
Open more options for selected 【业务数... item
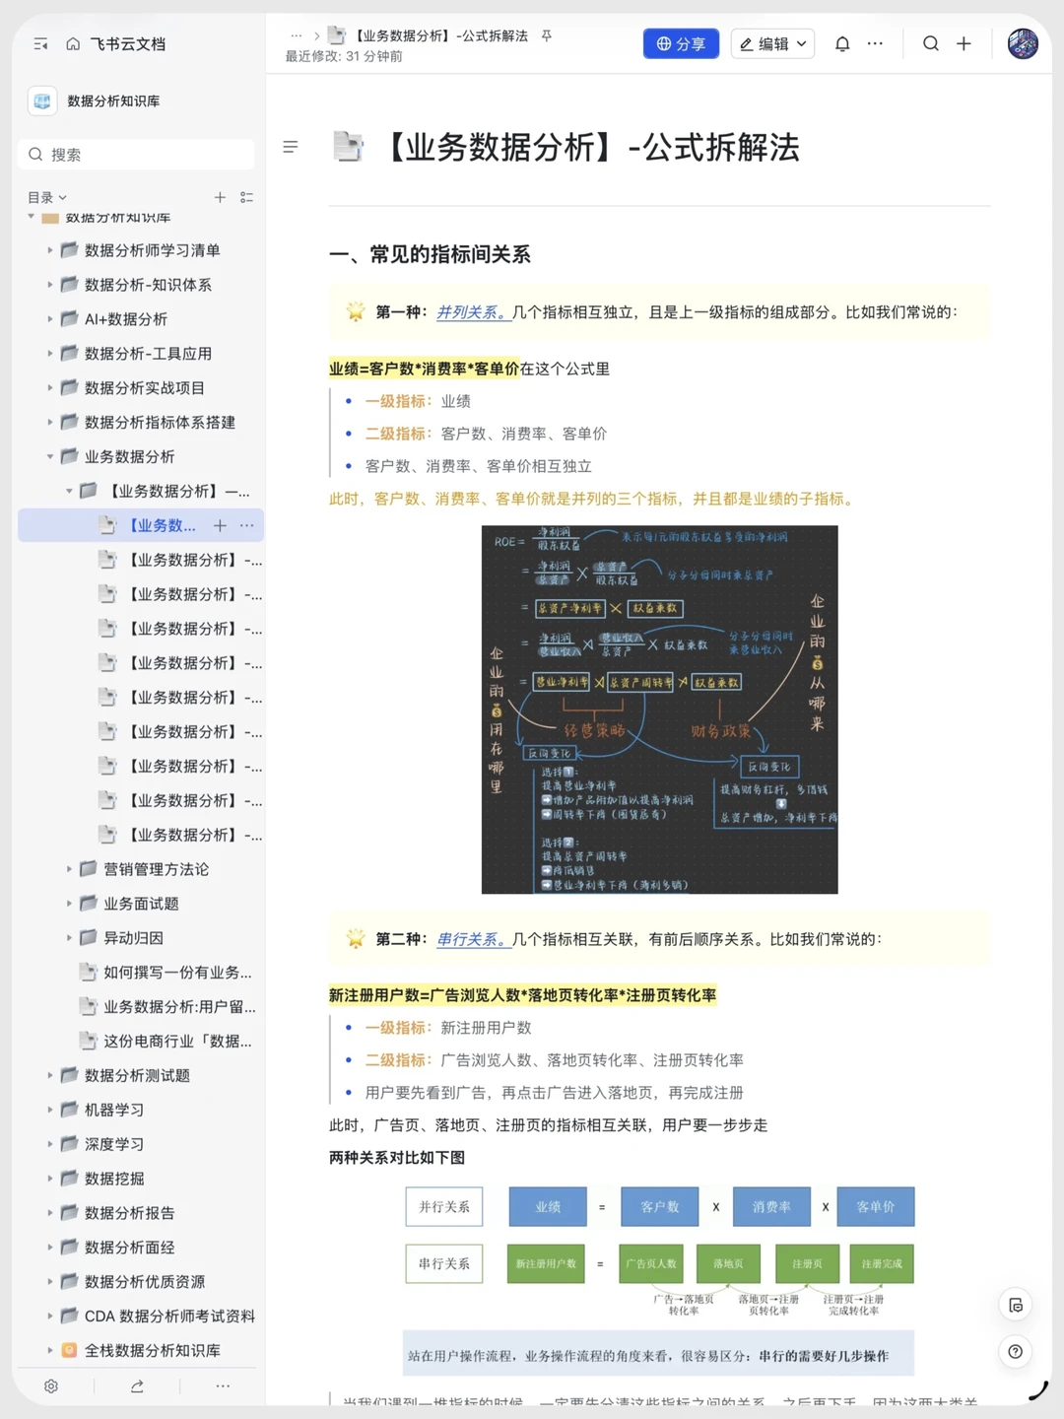tap(246, 526)
